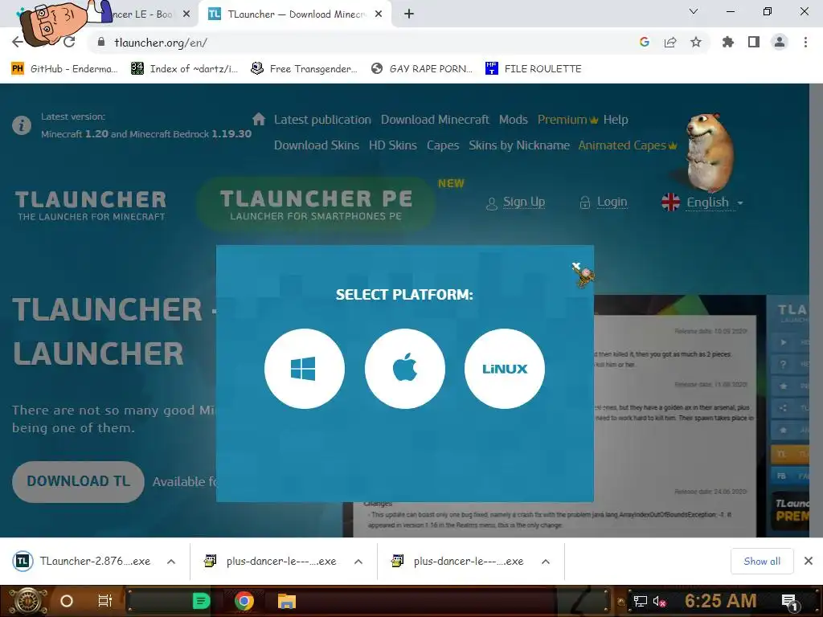Select the Windows platform icon

tap(305, 369)
